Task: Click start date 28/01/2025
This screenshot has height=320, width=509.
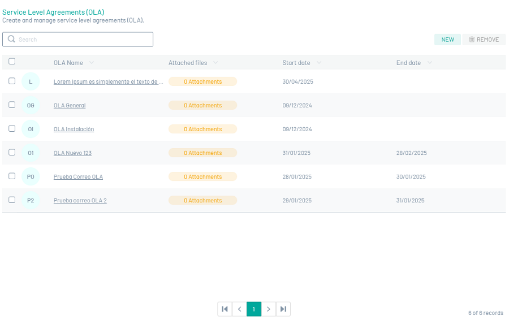Action: [297, 177]
